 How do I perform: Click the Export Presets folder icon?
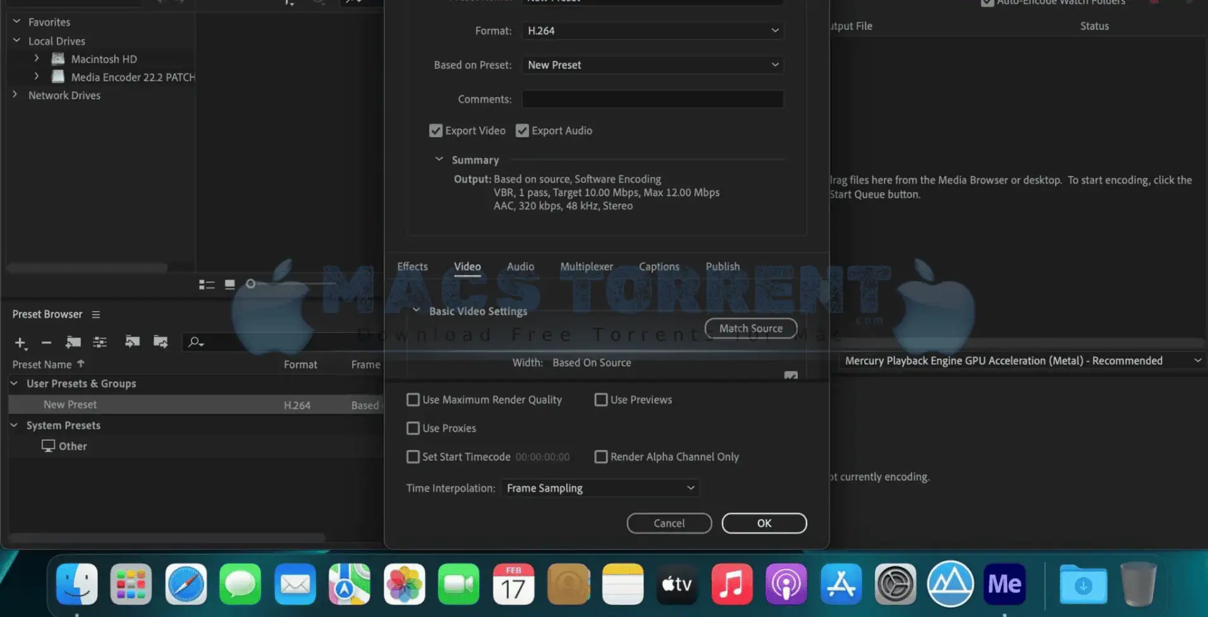[161, 341]
